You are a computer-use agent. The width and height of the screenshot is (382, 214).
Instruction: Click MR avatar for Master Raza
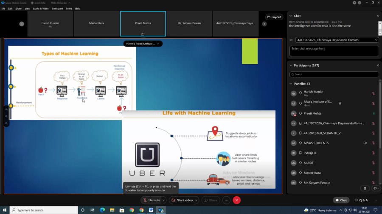(x=294, y=173)
